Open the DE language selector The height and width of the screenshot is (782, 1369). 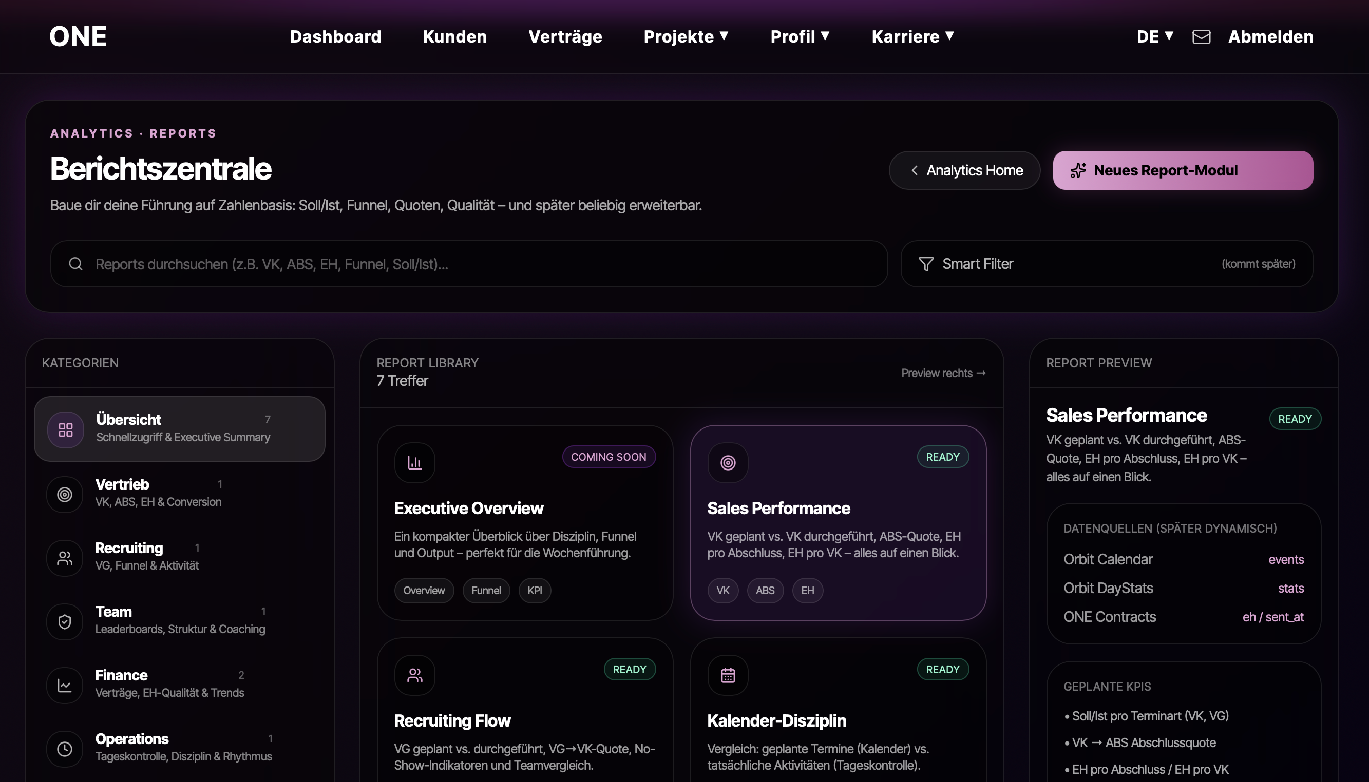1154,36
